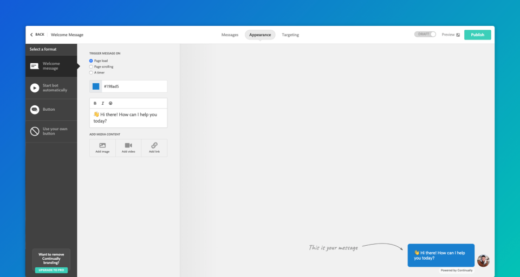Click the chat avatar thumbnail
Screen dimensions: 520x277
pos(484,260)
